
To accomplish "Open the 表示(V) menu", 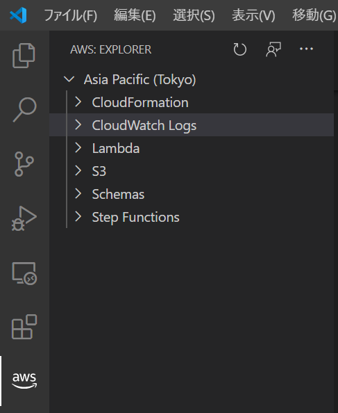I will 253,15.
